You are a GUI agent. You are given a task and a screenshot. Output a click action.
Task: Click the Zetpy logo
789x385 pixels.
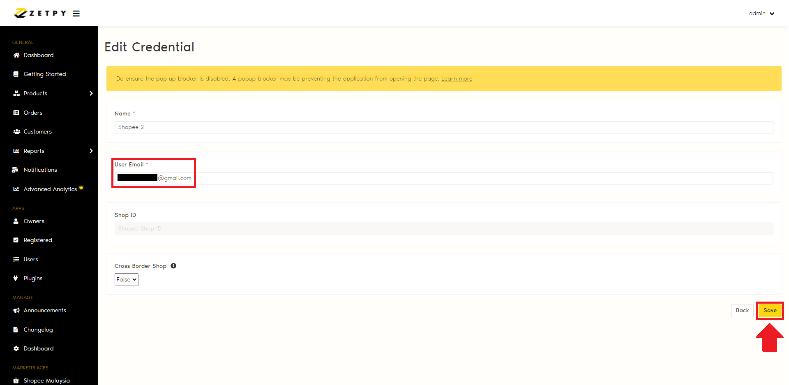pos(40,13)
